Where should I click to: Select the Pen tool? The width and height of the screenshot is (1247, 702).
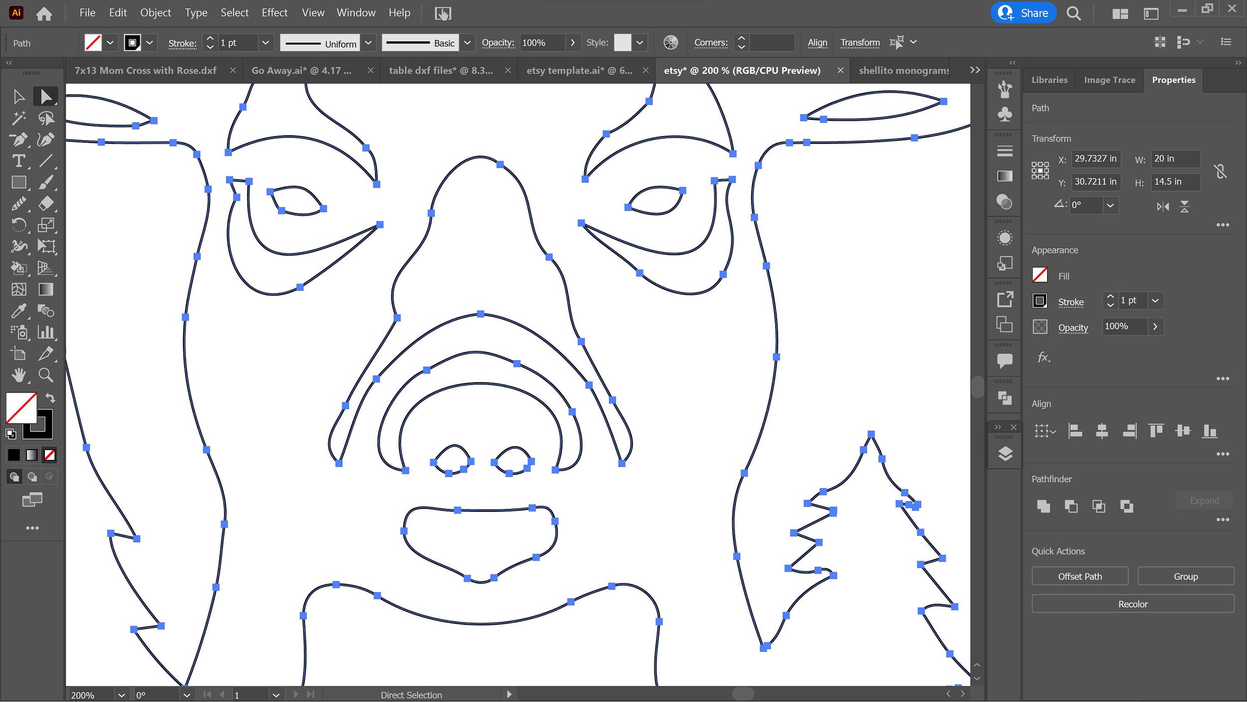[18, 140]
